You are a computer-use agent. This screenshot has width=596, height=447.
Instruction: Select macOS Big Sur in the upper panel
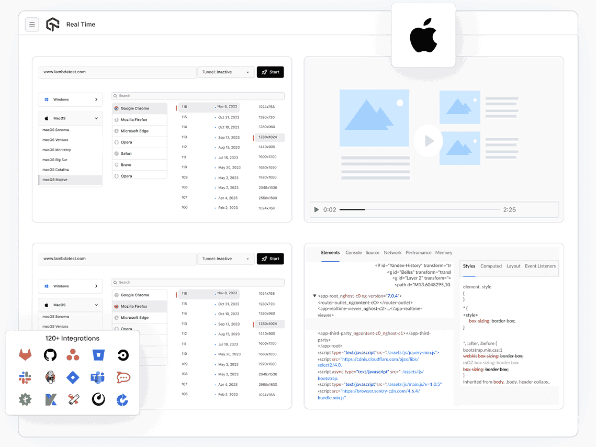pos(70,160)
